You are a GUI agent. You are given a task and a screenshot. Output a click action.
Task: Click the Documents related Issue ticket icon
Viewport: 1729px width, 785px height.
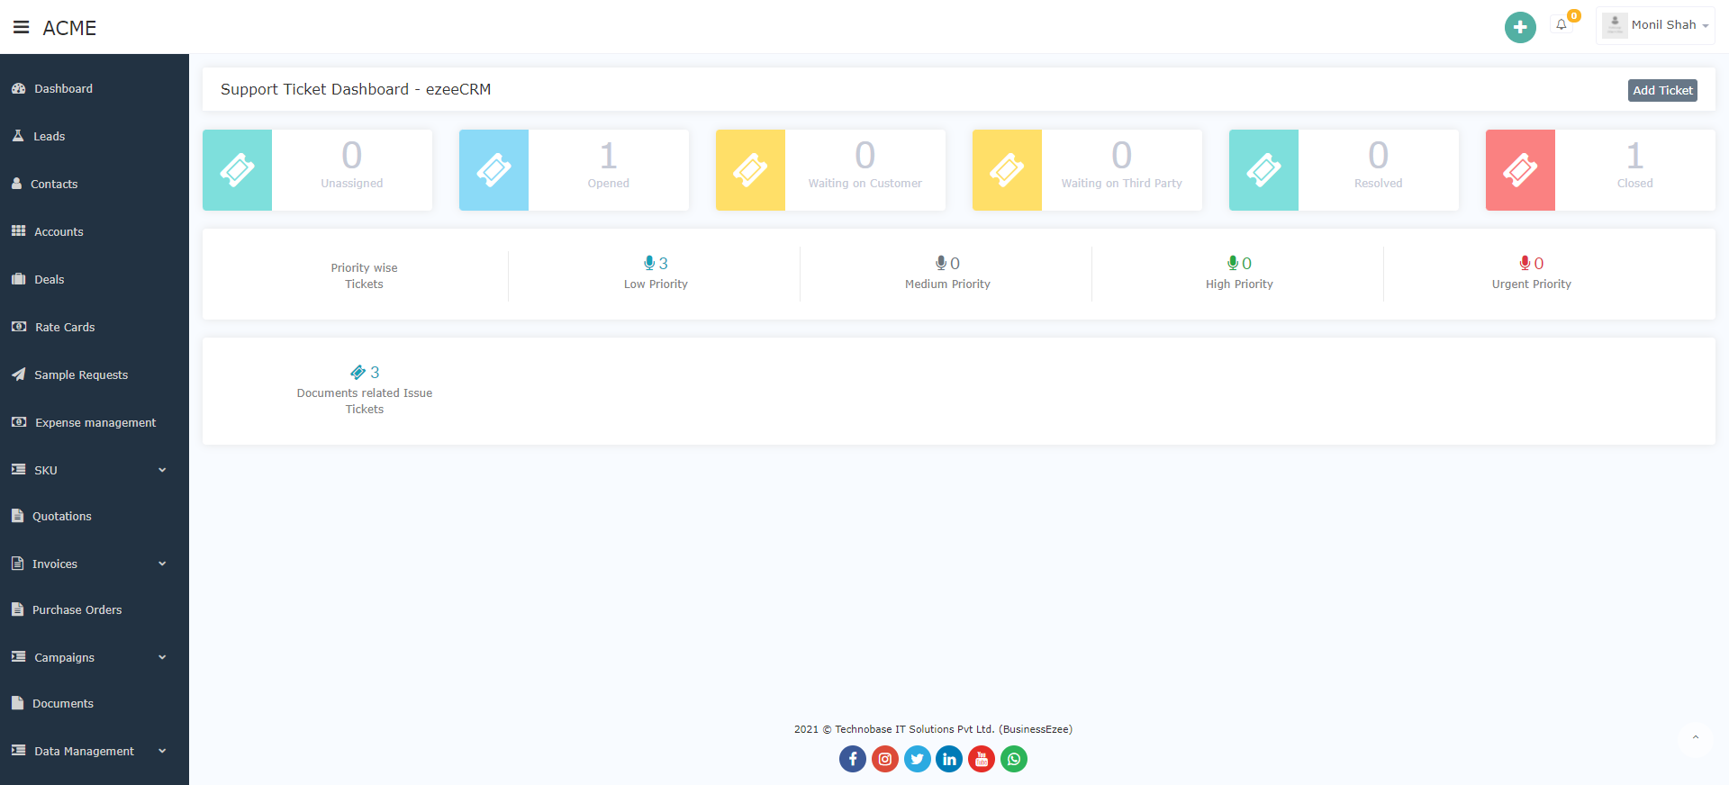(358, 372)
